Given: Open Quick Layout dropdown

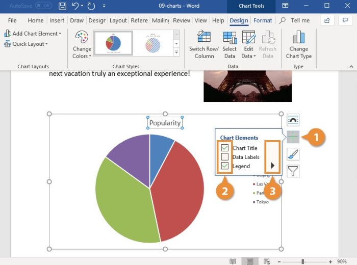Looking at the screenshot, I should pos(26,44).
